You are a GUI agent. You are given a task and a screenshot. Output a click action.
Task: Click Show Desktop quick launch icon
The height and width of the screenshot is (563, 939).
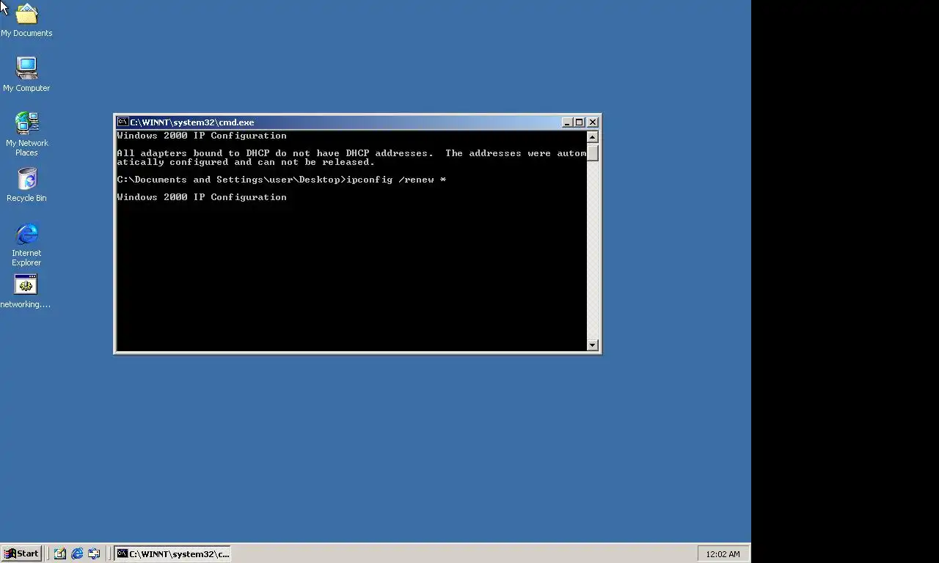pyautogui.click(x=60, y=553)
